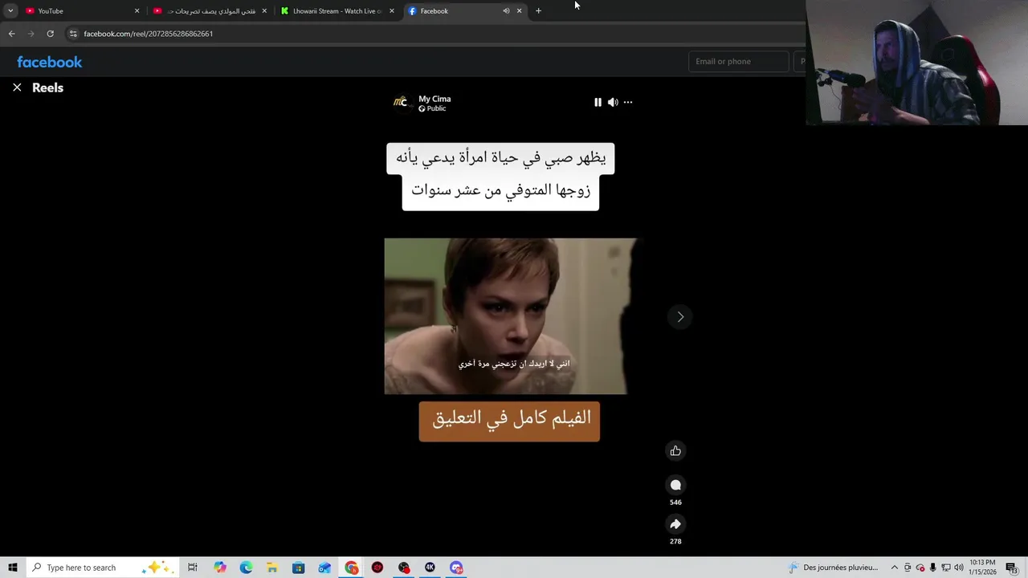Switch to the Lhowarii Stream tab
The image size is (1028, 578).
(x=338, y=10)
